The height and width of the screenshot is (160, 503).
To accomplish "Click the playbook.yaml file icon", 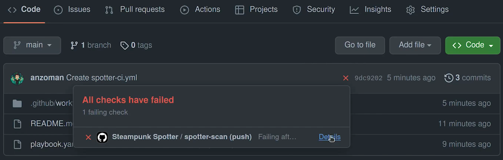I will point(17,144).
